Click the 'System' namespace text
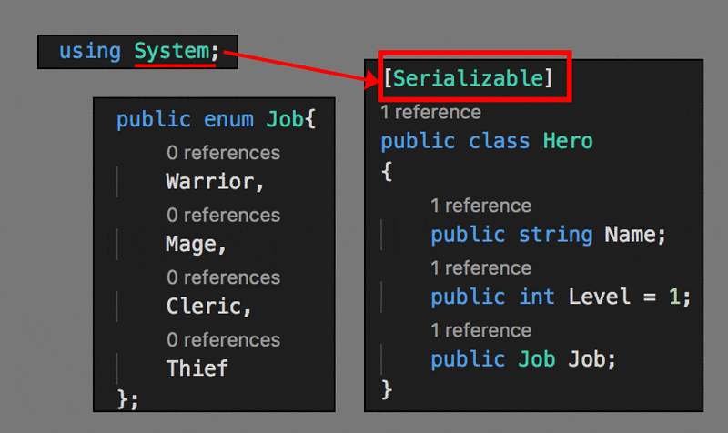 pyautogui.click(x=172, y=51)
